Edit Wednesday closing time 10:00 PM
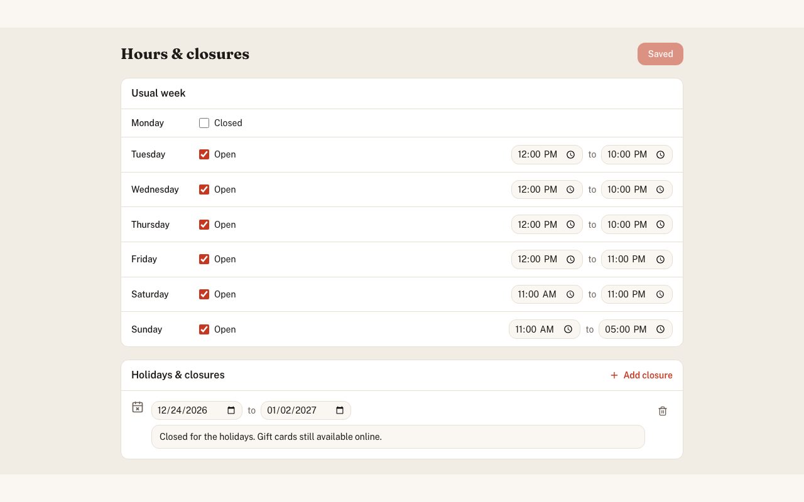Viewport: 804px width, 502px height. coord(637,190)
